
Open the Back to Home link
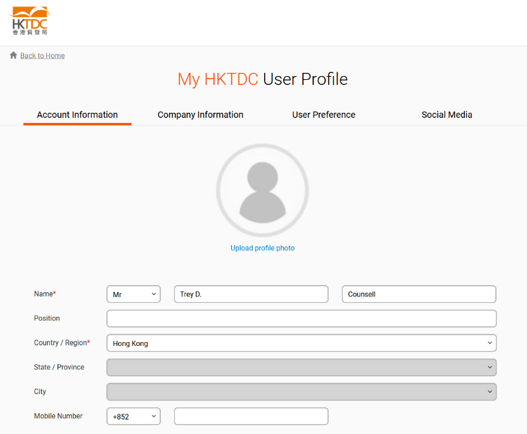click(42, 56)
